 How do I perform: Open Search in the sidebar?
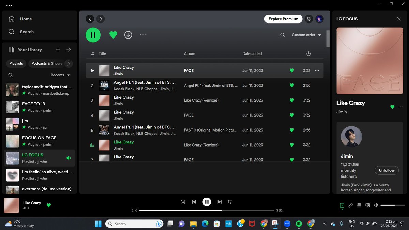pos(21,32)
